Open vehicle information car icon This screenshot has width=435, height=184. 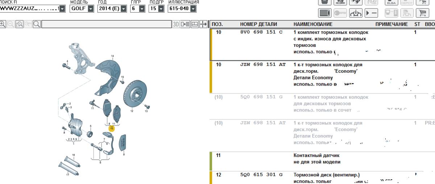356,13
